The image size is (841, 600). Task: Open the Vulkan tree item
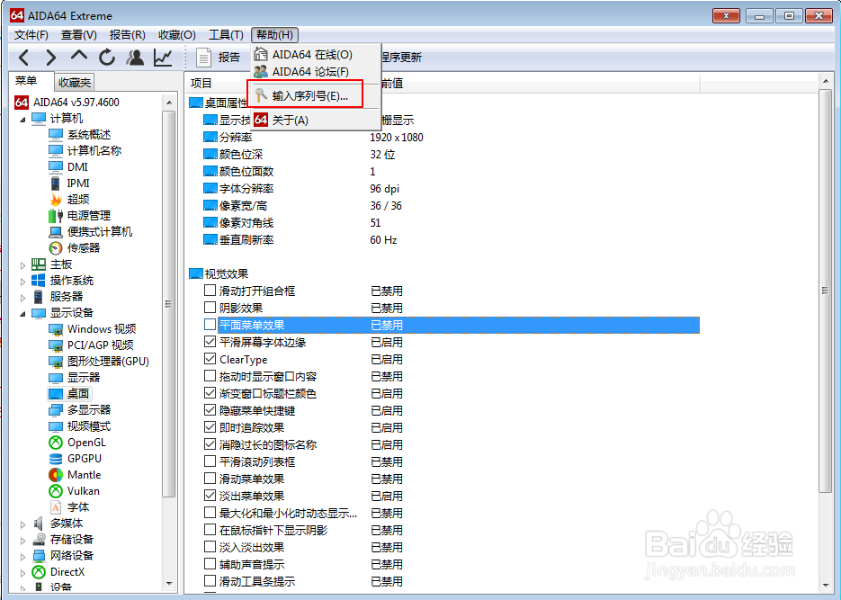click(x=74, y=490)
